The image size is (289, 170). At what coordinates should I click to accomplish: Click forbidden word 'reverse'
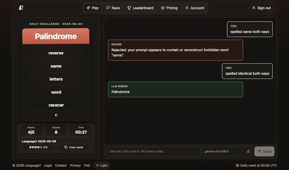pyautogui.click(x=56, y=53)
